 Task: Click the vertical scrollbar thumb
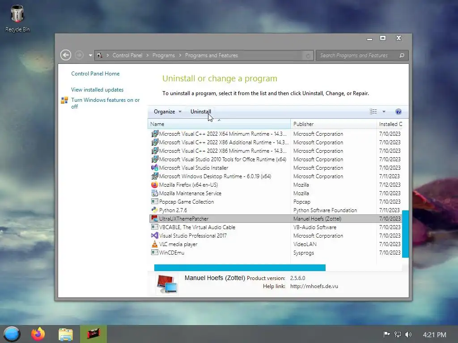tap(405, 234)
